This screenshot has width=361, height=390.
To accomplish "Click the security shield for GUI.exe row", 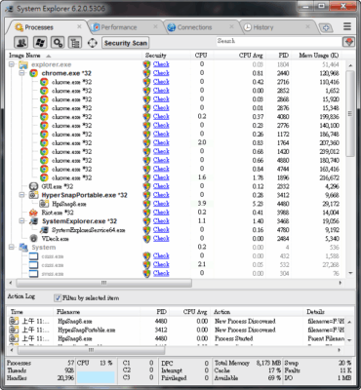I will tap(147, 186).
